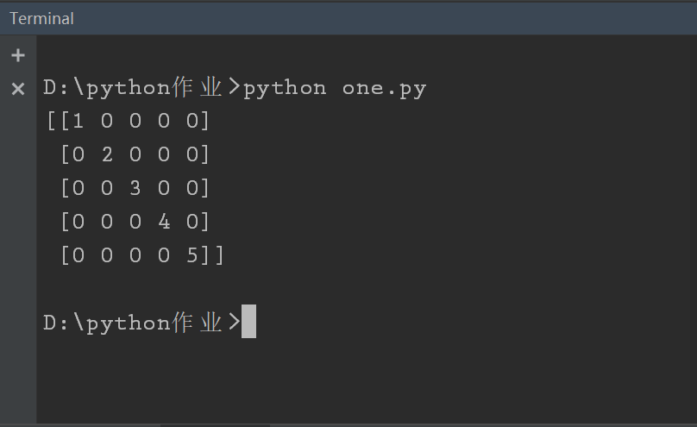Click the bottom 'D:\python作业' prompt path
Screen dimensions: 697x427
pos(132,323)
